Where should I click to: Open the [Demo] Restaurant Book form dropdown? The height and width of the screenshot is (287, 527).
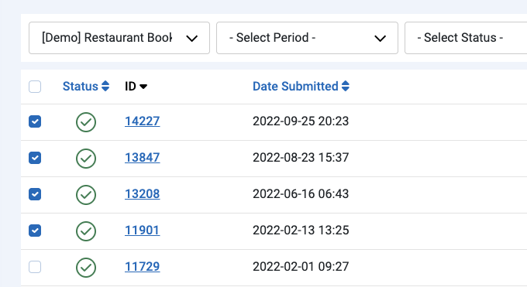tap(119, 38)
